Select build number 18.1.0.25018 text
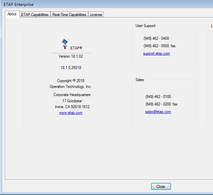213x195 pixels. (71, 68)
